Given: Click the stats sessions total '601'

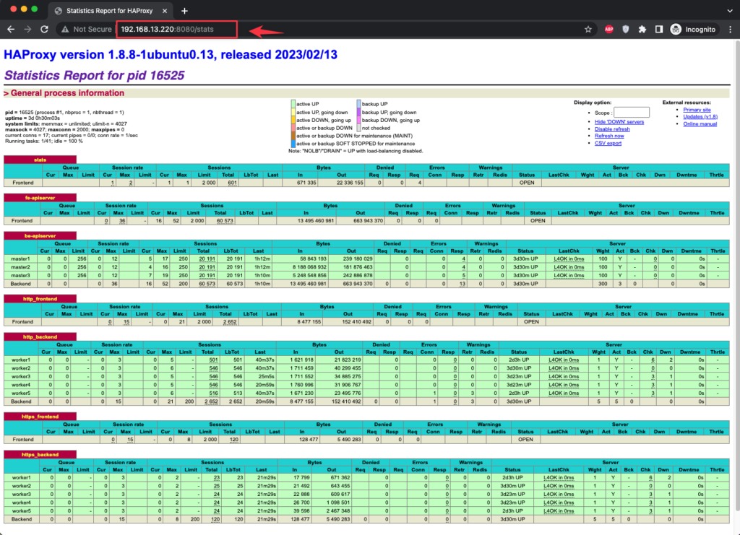Looking at the screenshot, I should pyautogui.click(x=232, y=183).
